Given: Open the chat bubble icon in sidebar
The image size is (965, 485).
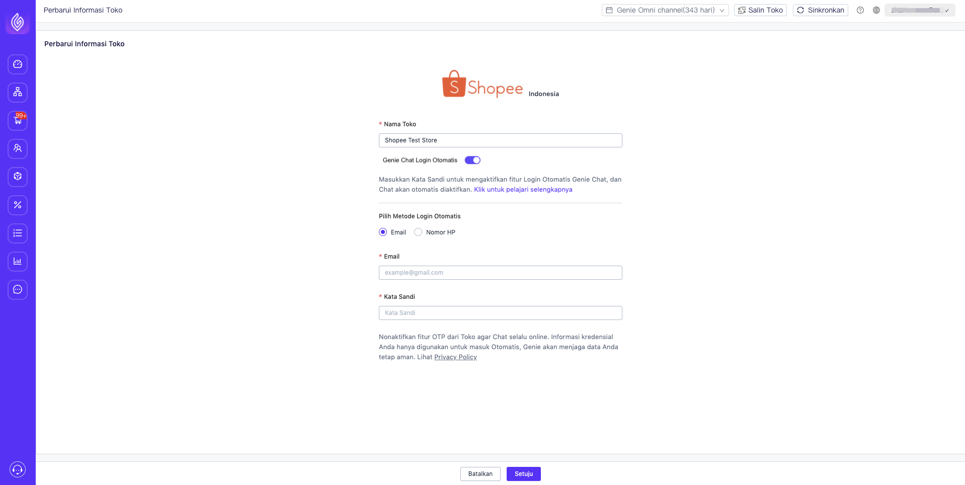Looking at the screenshot, I should pyautogui.click(x=18, y=290).
